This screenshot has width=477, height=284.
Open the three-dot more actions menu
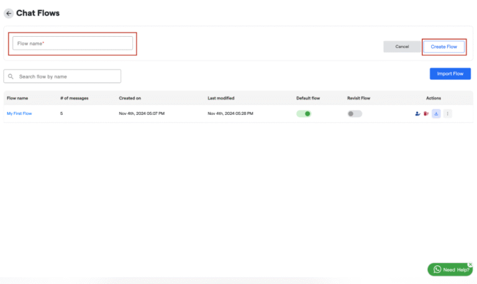447,114
